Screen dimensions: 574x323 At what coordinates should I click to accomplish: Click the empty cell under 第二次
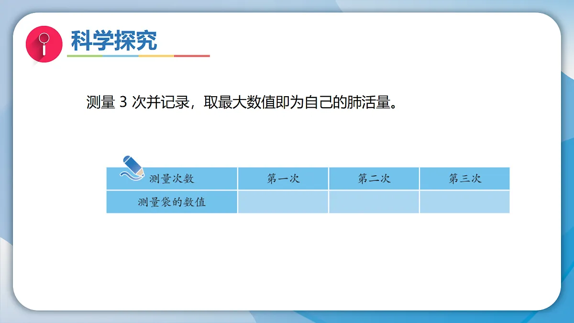(374, 202)
